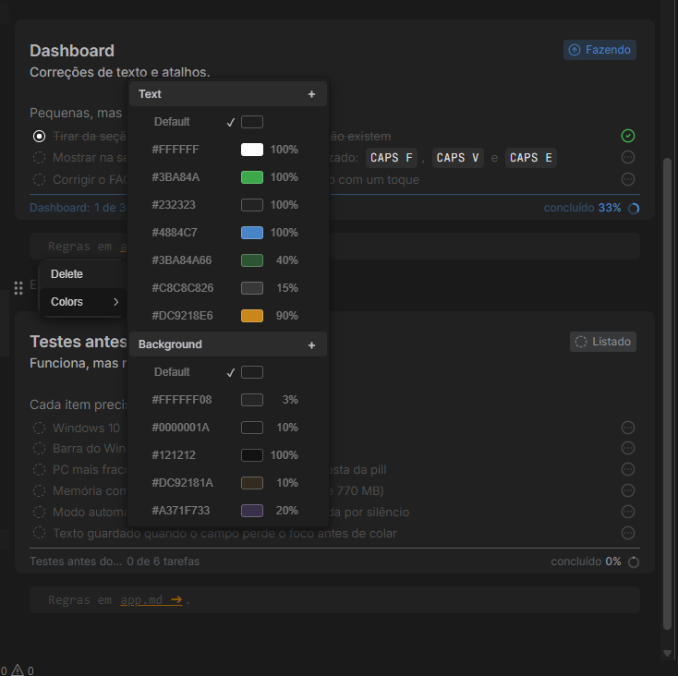Toggle the checked 'Tirar da seção' task radio

[x=40, y=137]
